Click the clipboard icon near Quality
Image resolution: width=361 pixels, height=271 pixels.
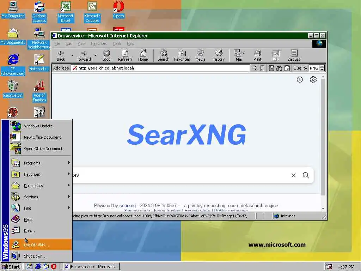click(287, 68)
